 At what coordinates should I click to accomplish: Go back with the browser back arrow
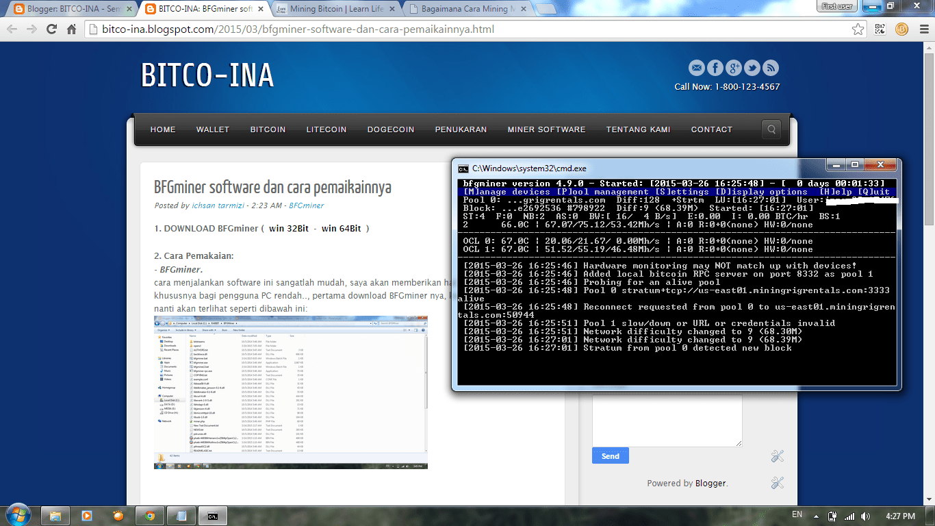[12, 29]
